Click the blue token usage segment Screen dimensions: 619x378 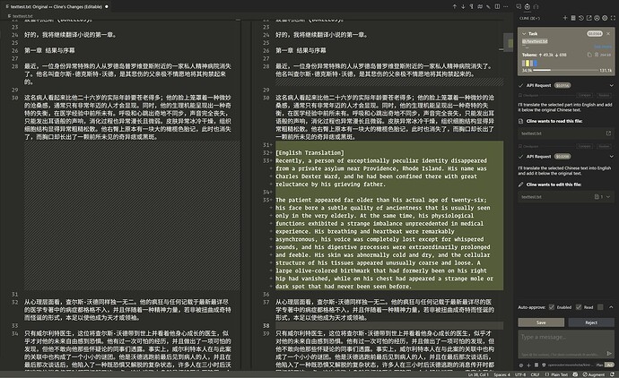coord(536,63)
